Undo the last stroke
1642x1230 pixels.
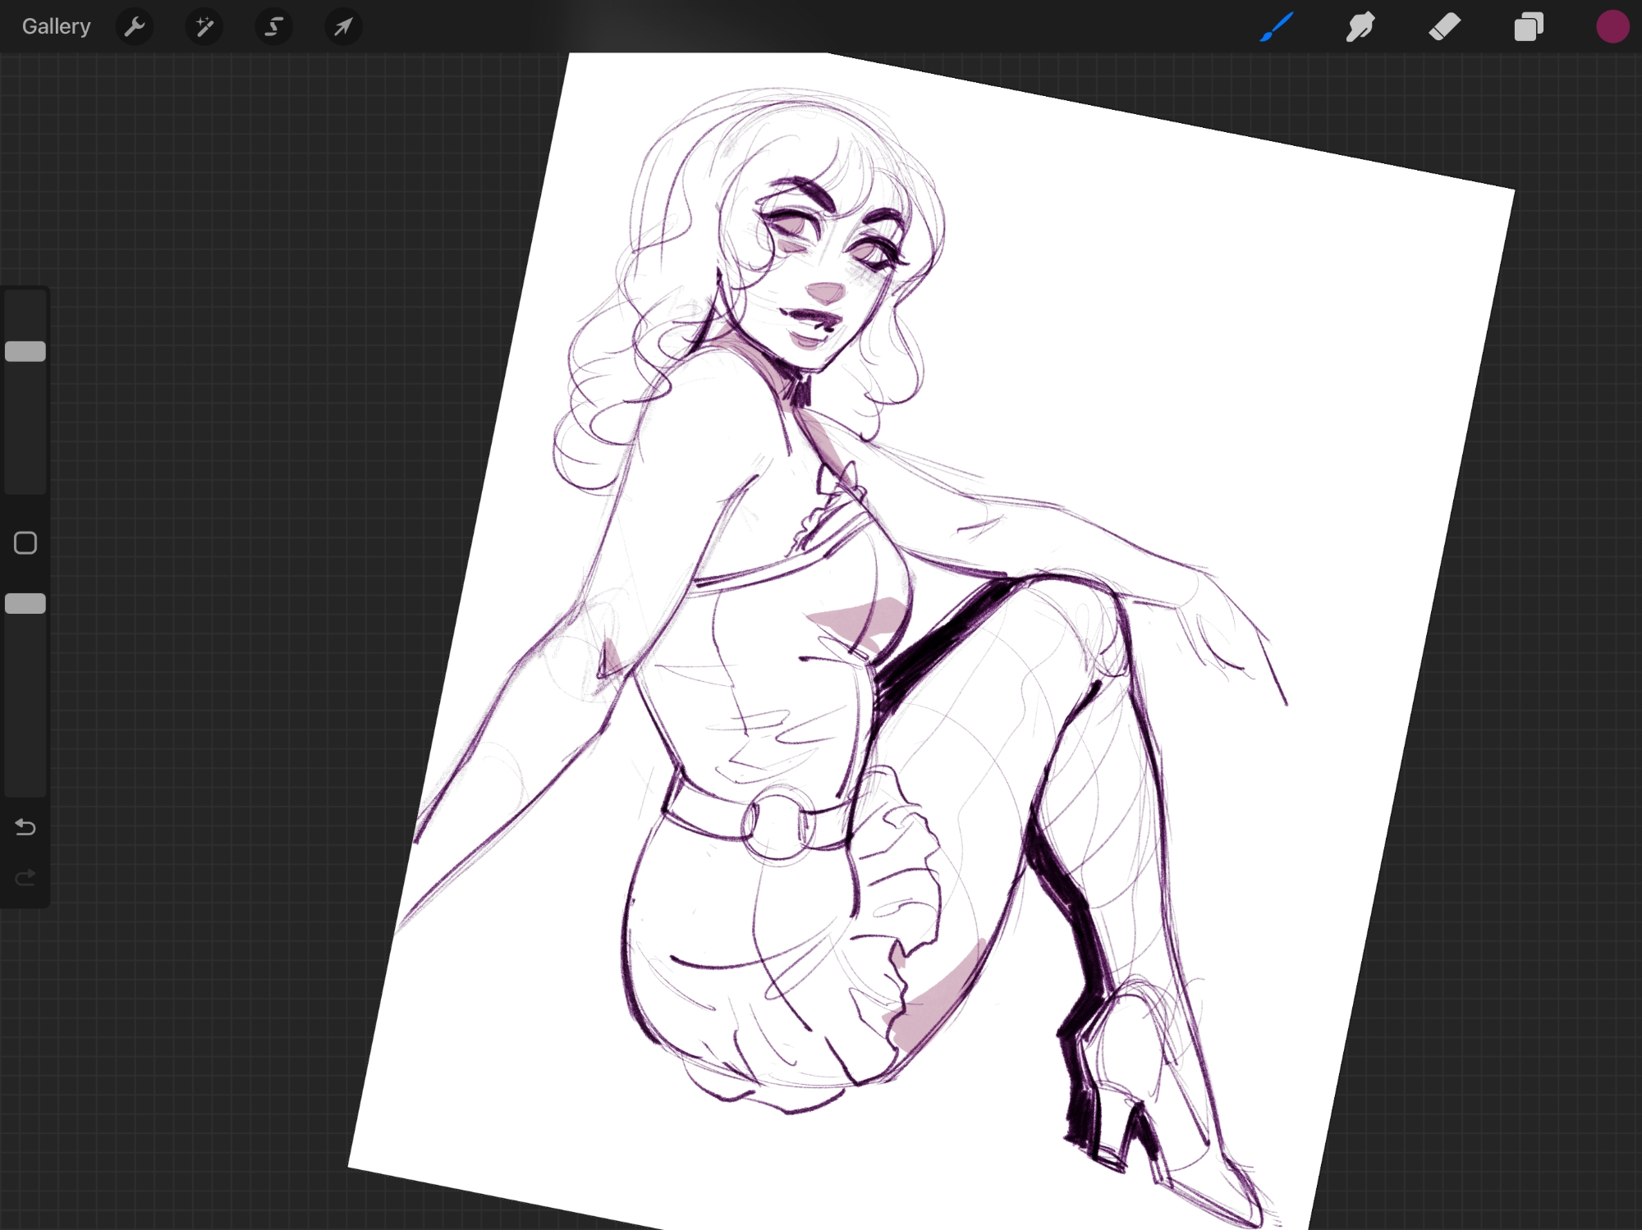25,827
